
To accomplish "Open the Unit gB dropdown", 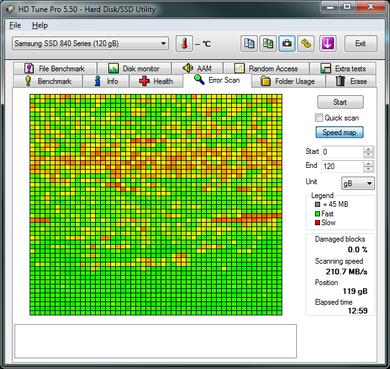I will click(x=358, y=184).
